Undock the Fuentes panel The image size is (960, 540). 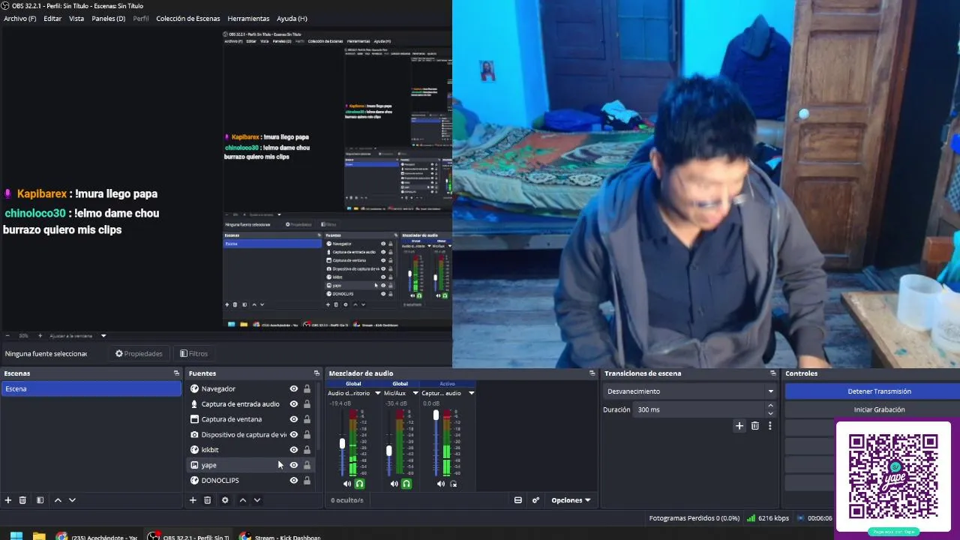point(316,373)
